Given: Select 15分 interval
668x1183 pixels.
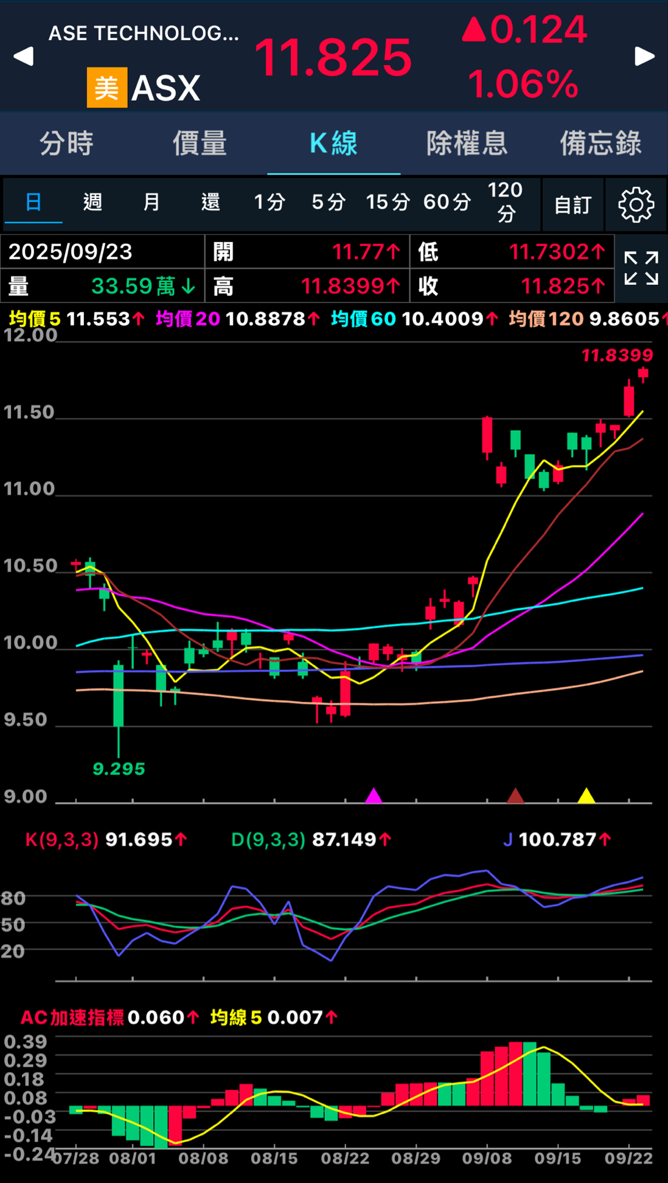Looking at the screenshot, I should coord(388,202).
